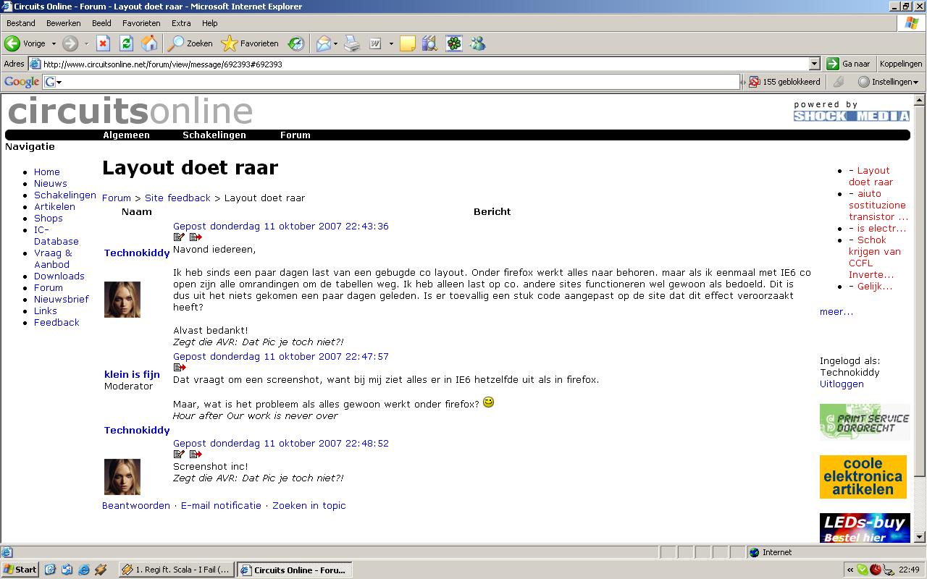This screenshot has height=579, width=927.
Task: Open the Back button history dropdown arrow
Action: point(54,43)
